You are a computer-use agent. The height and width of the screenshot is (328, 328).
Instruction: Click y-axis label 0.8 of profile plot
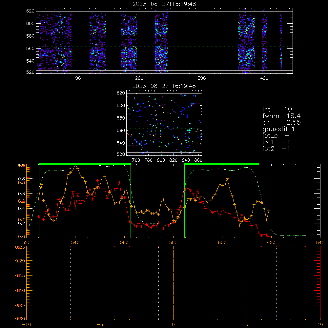tap(21, 179)
